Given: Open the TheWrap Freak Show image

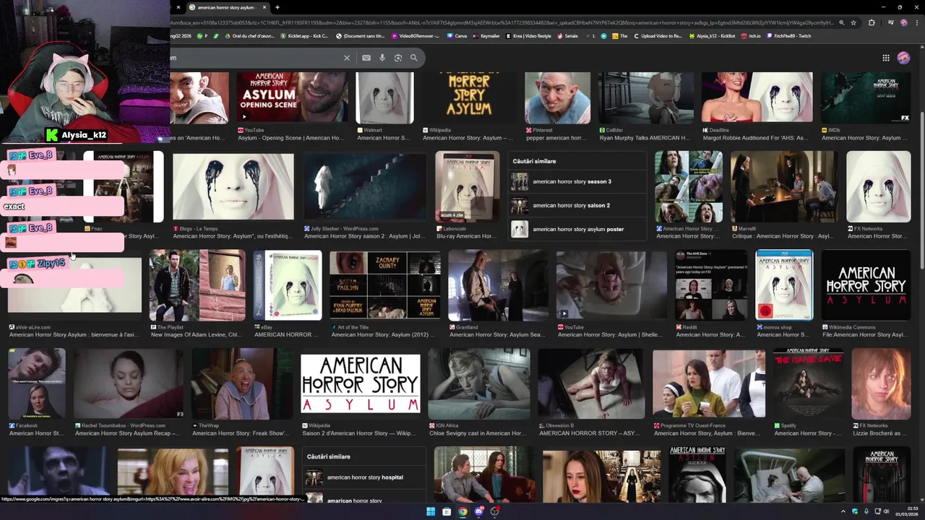Looking at the screenshot, I should (242, 383).
